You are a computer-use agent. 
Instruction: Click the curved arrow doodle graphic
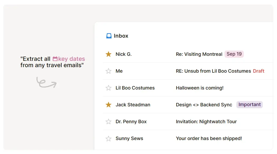pyautogui.click(x=47, y=83)
